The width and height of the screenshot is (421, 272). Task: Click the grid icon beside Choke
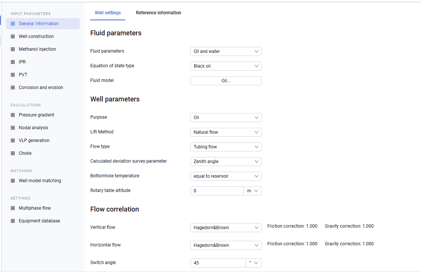click(x=13, y=153)
